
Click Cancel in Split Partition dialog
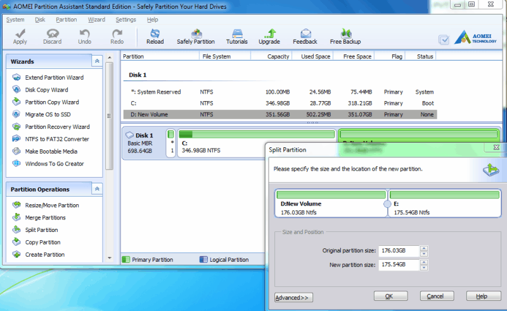[x=437, y=296]
